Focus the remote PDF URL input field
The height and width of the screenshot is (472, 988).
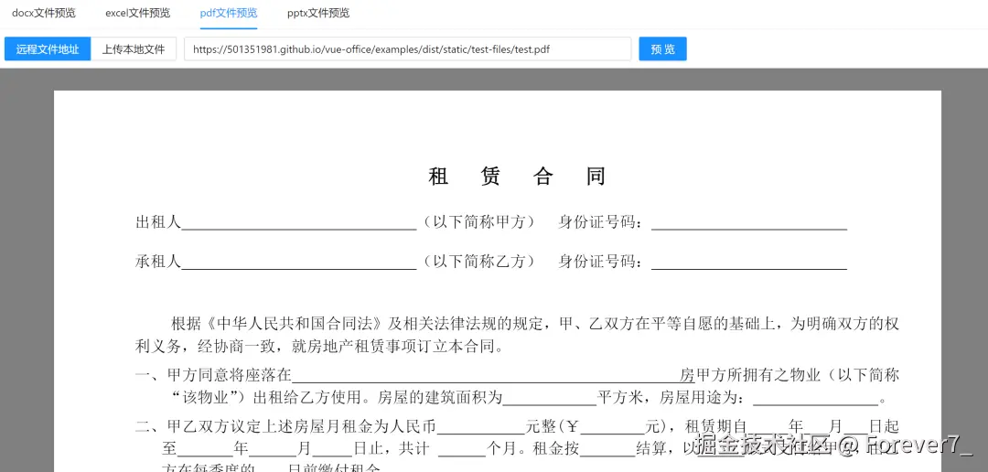coord(408,49)
